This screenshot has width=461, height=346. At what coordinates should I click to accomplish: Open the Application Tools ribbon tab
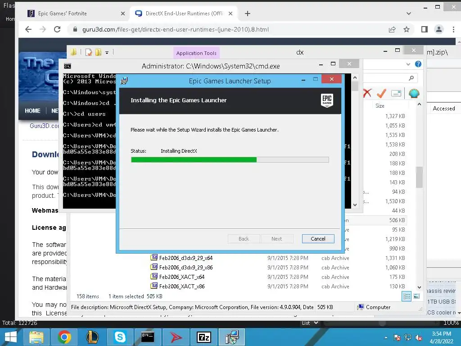point(196,53)
